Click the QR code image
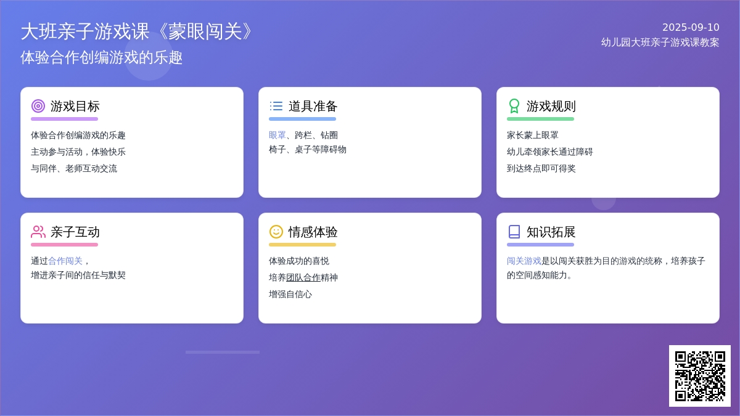740x416 pixels. coord(700,376)
